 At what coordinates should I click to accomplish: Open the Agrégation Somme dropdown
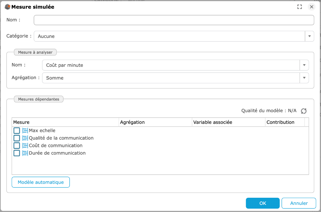pos(304,78)
